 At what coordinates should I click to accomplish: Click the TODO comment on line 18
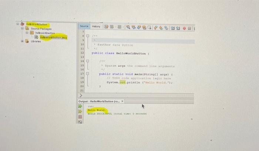[139, 78]
